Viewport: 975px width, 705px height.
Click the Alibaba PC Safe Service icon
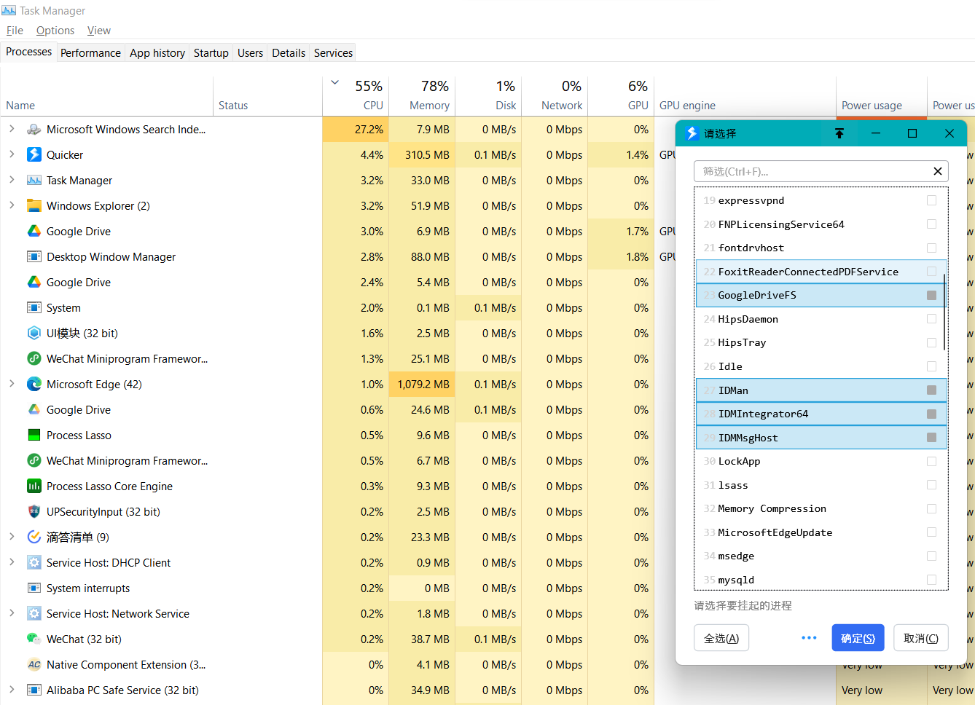click(34, 690)
